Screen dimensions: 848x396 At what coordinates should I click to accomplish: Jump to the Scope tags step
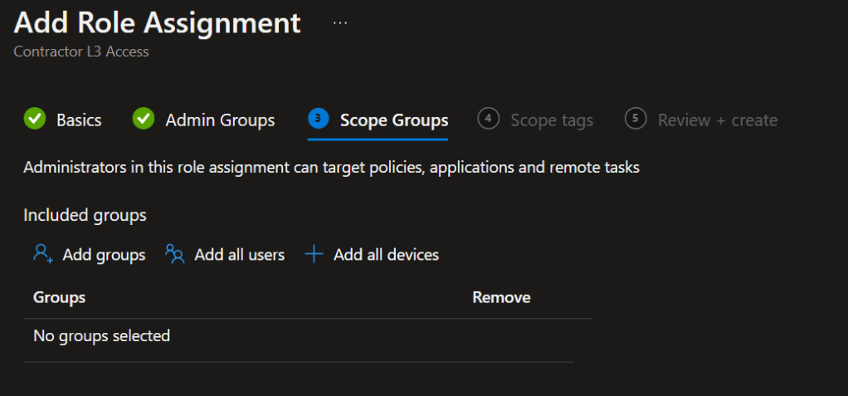552,120
